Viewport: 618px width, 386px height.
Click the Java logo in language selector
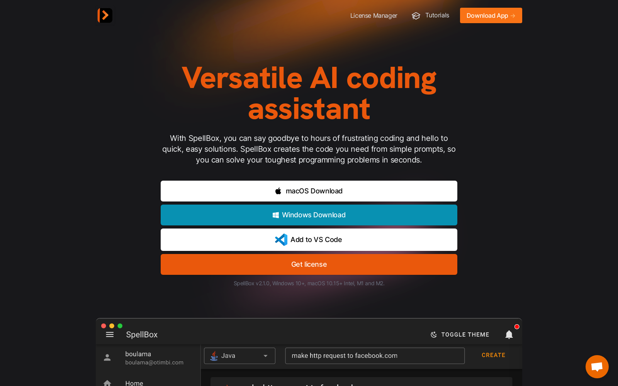pos(214,356)
